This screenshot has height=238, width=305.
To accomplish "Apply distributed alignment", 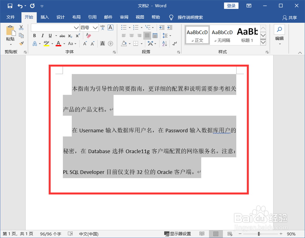I will 155,36.
